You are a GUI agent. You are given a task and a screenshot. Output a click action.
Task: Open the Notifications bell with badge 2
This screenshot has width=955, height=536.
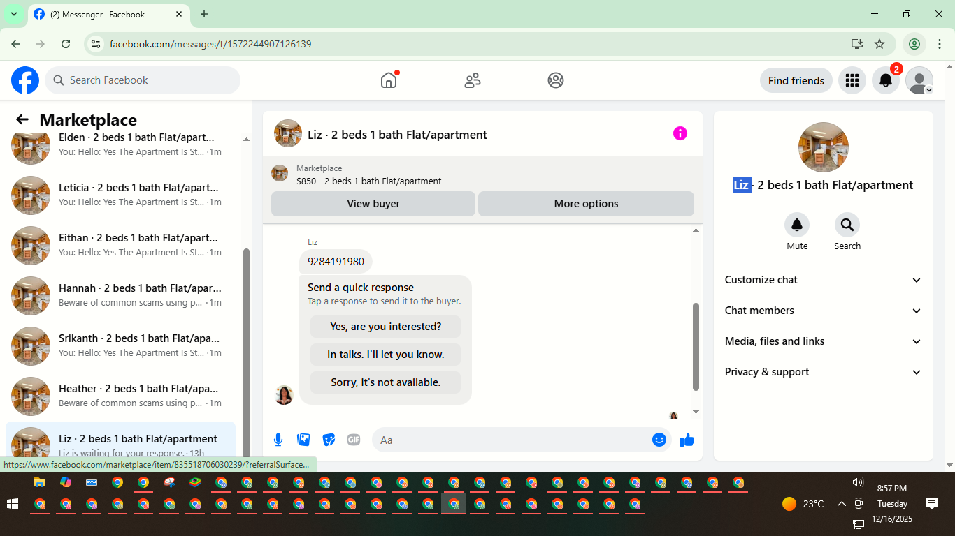point(886,80)
